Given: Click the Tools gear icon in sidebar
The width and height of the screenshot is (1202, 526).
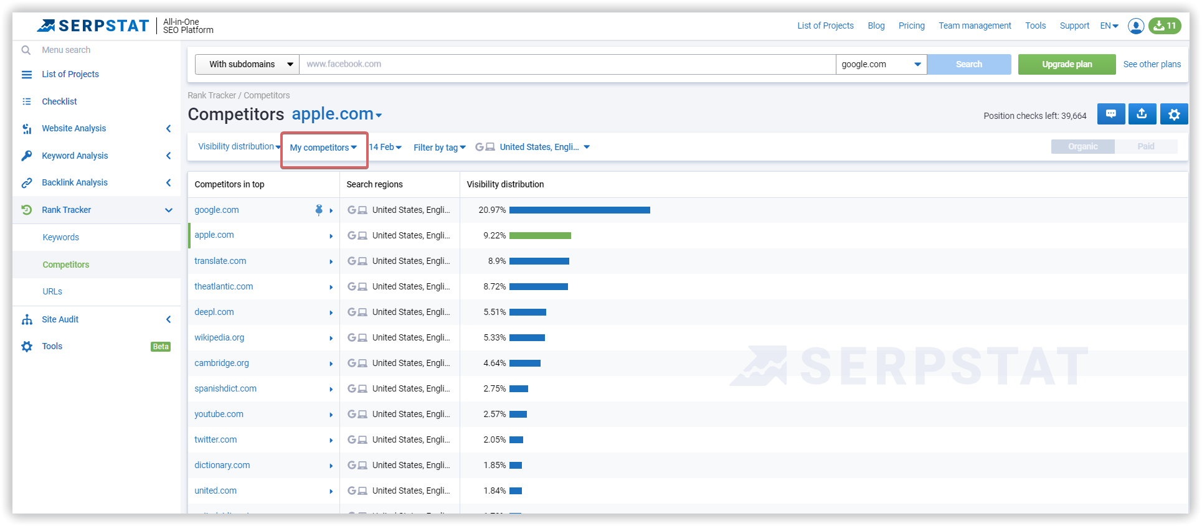Looking at the screenshot, I should point(27,346).
